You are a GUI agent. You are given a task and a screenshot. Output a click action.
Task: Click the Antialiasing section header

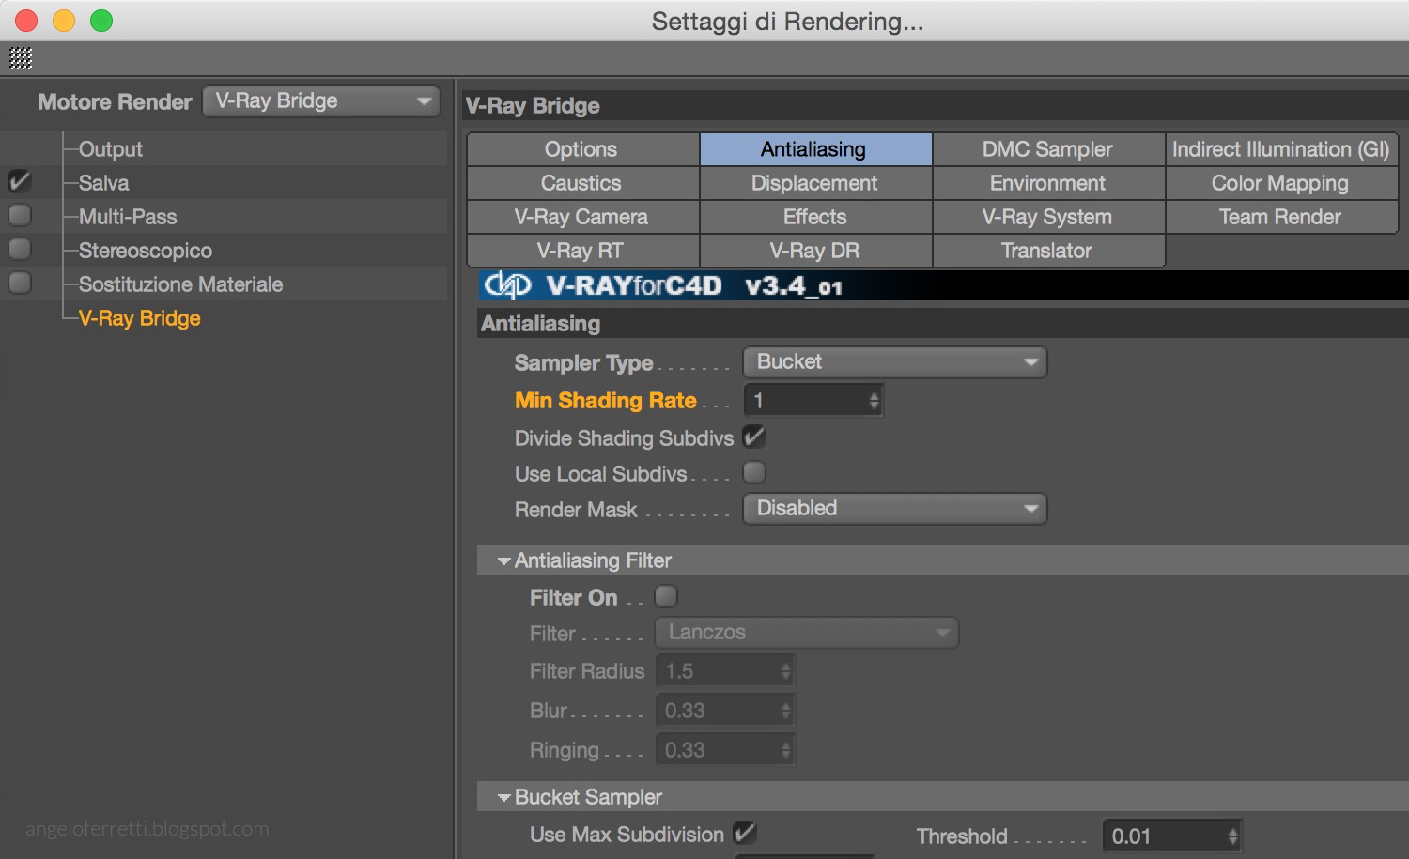point(943,324)
